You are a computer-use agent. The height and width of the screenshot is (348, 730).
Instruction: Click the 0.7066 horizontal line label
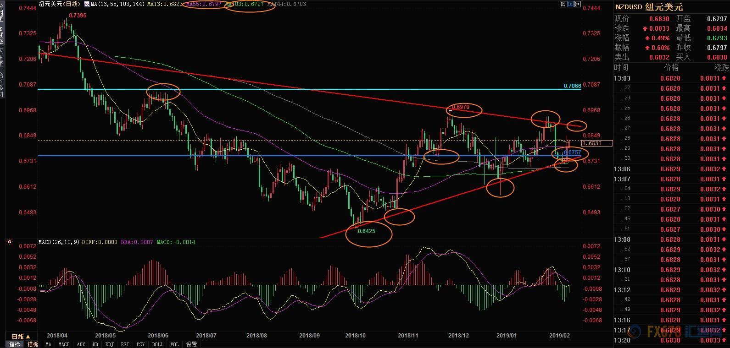pos(572,86)
